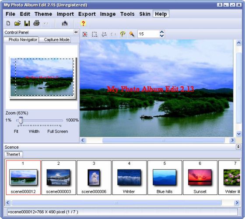Set zoom to Fit

pos(16,132)
